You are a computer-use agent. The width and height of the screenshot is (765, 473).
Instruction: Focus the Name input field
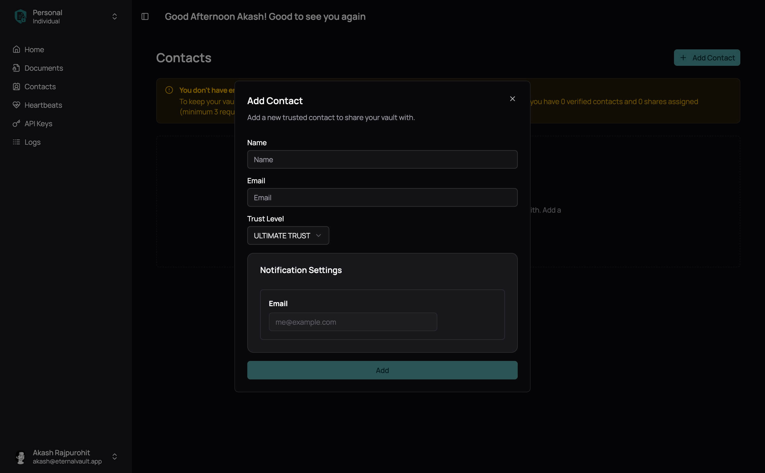pyautogui.click(x=382, y=159)
